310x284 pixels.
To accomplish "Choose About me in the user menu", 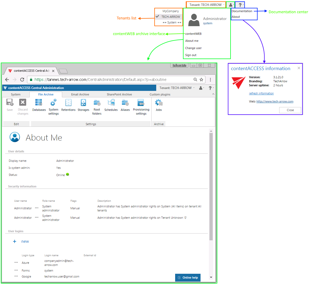I will coord(192,41).
